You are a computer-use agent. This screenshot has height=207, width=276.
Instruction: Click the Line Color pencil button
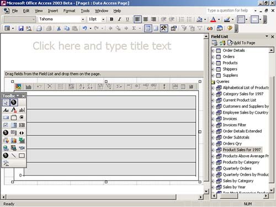[x=227, y=19]
